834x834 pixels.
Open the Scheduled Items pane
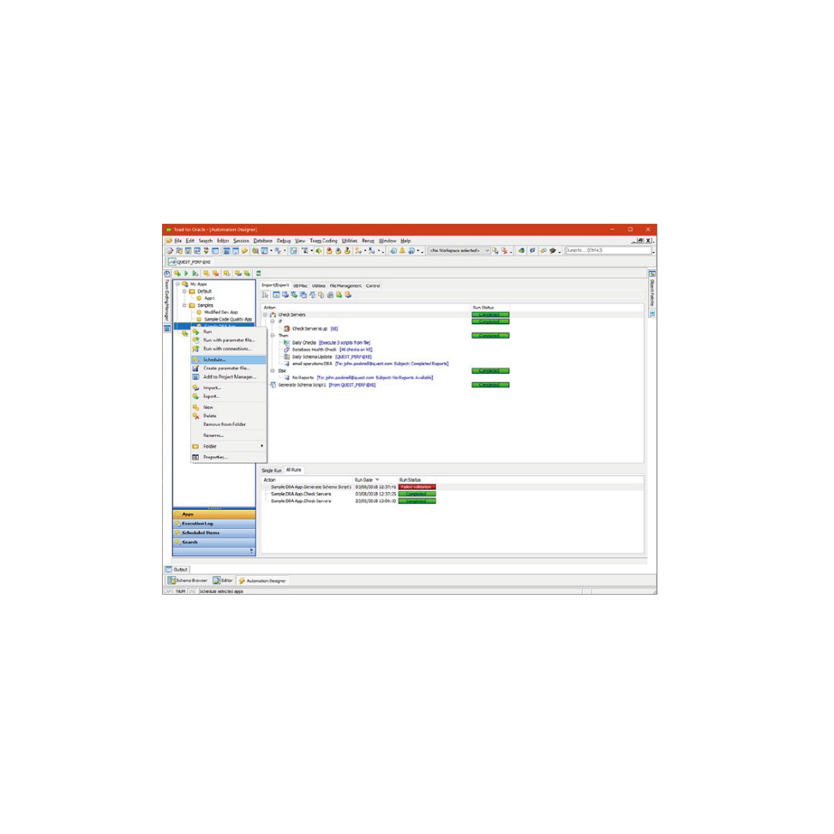pos(214,532)
